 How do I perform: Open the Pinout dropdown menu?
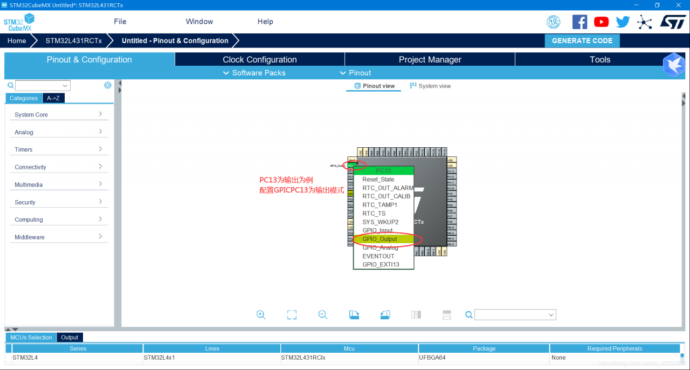click(x=355, y=73)
